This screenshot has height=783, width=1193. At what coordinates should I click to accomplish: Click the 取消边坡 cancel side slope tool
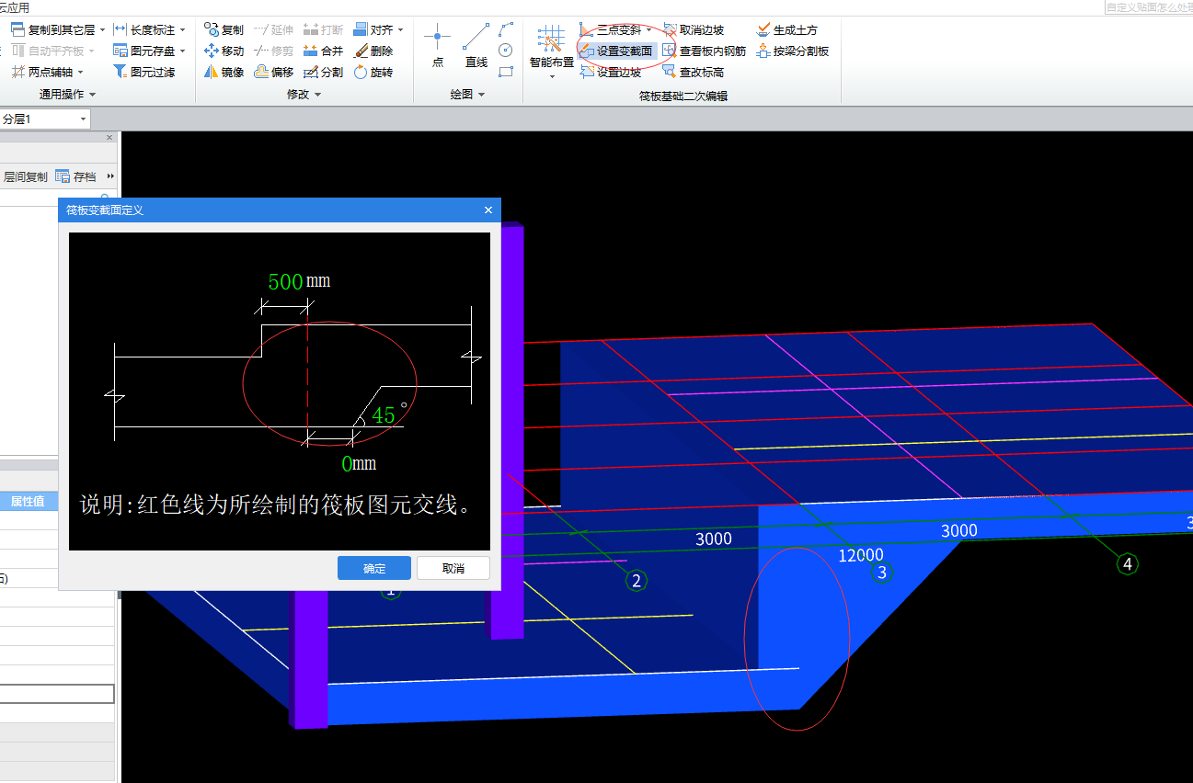pos(693,30)
